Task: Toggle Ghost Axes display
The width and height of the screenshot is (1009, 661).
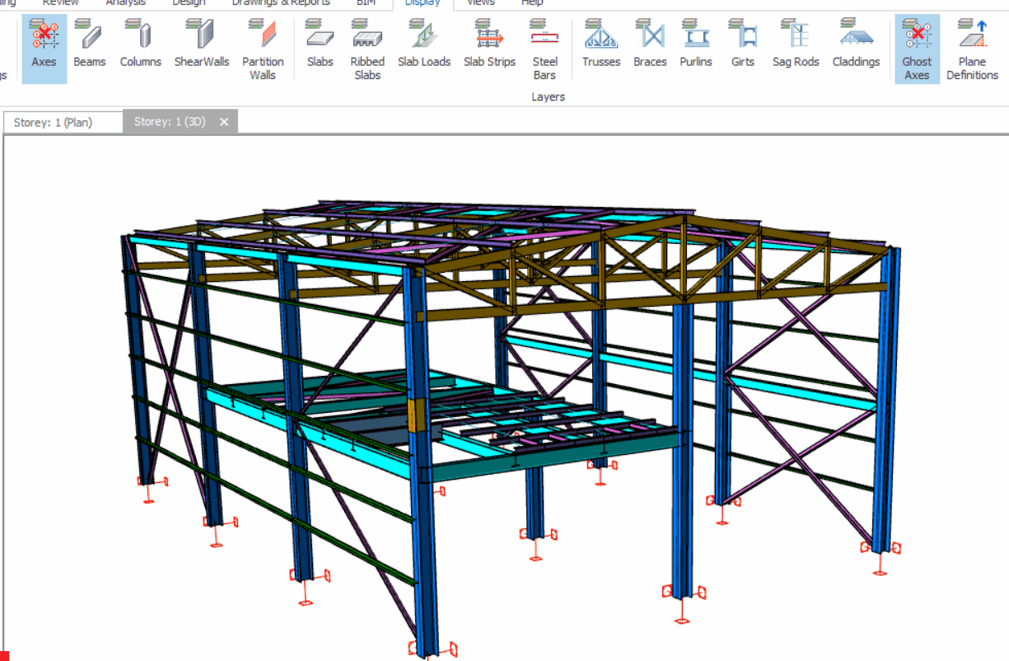Action: [x=917, y=48]
